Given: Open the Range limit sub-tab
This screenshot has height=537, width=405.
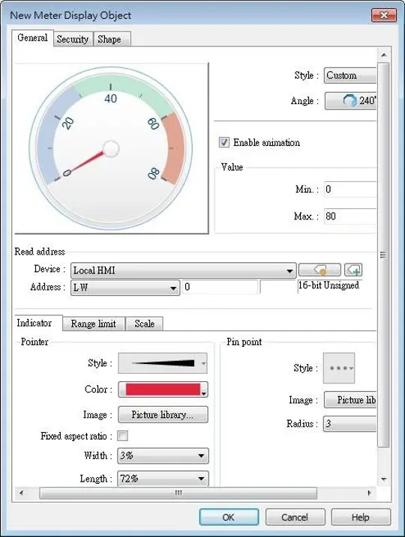Looking at the screenshot, I should pos(93,324).
